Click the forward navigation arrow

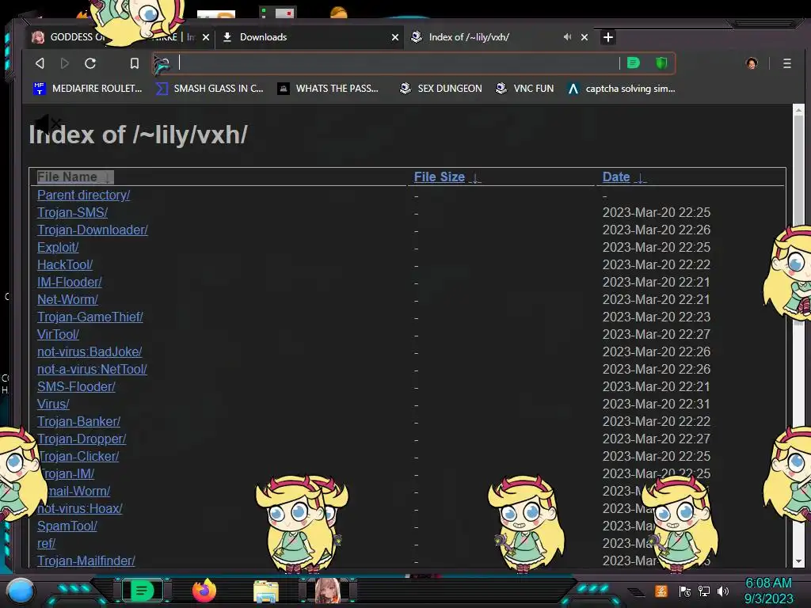(x=65, y=63)
